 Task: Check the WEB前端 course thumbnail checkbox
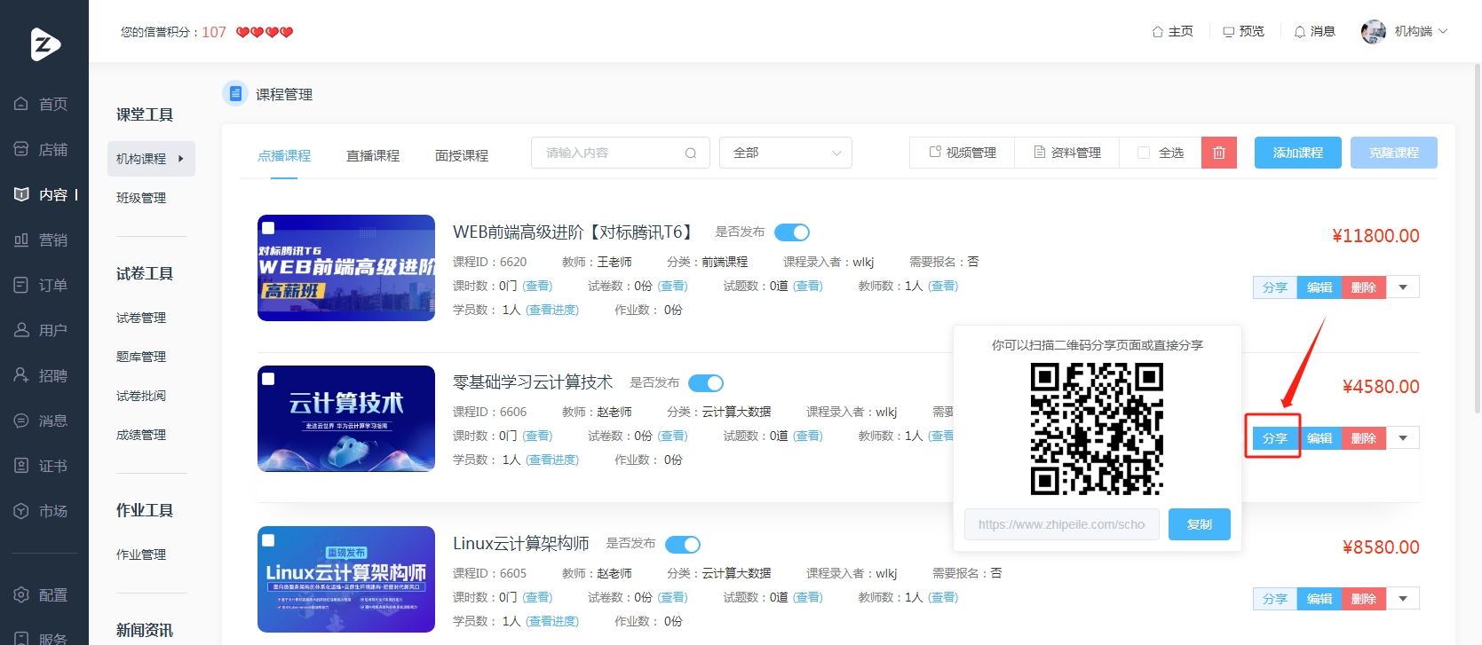[268, 227]
